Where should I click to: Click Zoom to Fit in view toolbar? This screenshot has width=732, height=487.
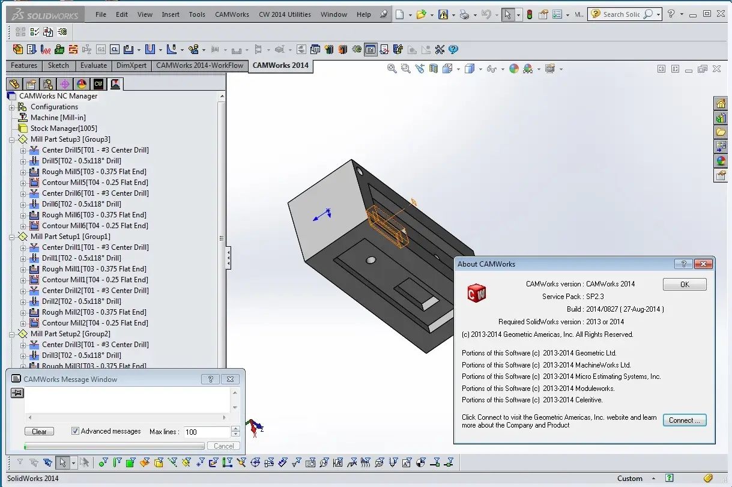tap(392, 69)
